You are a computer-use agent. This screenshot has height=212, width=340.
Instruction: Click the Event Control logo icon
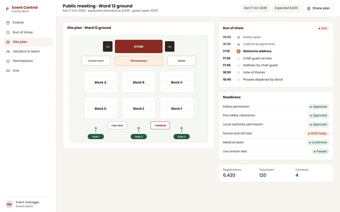tap(7, 9)
